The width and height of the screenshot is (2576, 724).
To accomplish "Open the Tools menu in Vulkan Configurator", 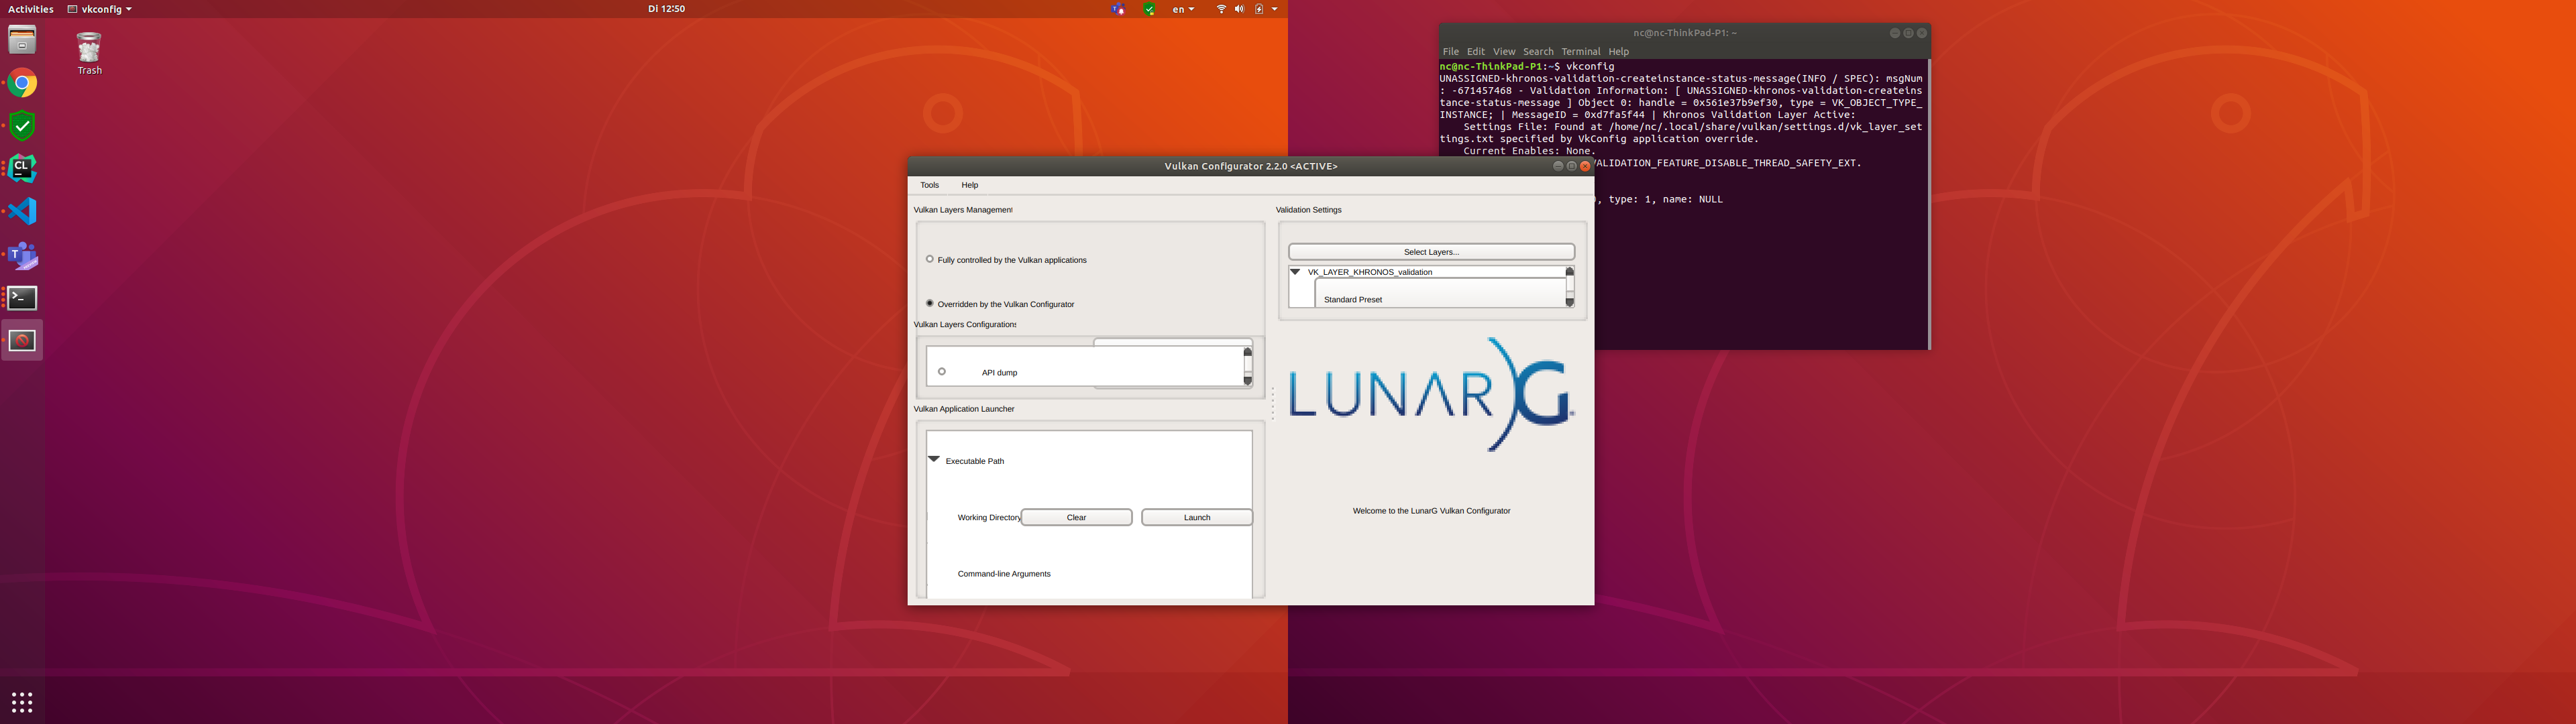I will (929, 184).
